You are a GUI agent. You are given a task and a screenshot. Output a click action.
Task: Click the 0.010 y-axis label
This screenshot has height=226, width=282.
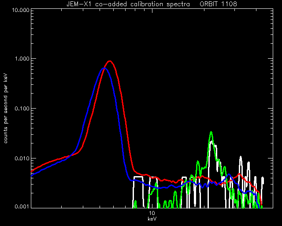[x=22, y=158]
